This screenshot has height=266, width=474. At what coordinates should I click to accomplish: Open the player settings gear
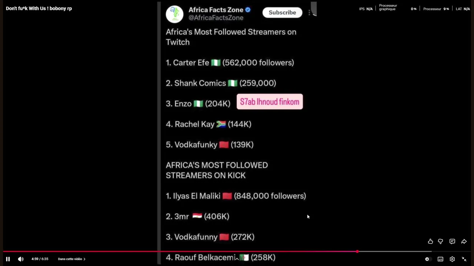pyautogui.click(x=452, y=259)
